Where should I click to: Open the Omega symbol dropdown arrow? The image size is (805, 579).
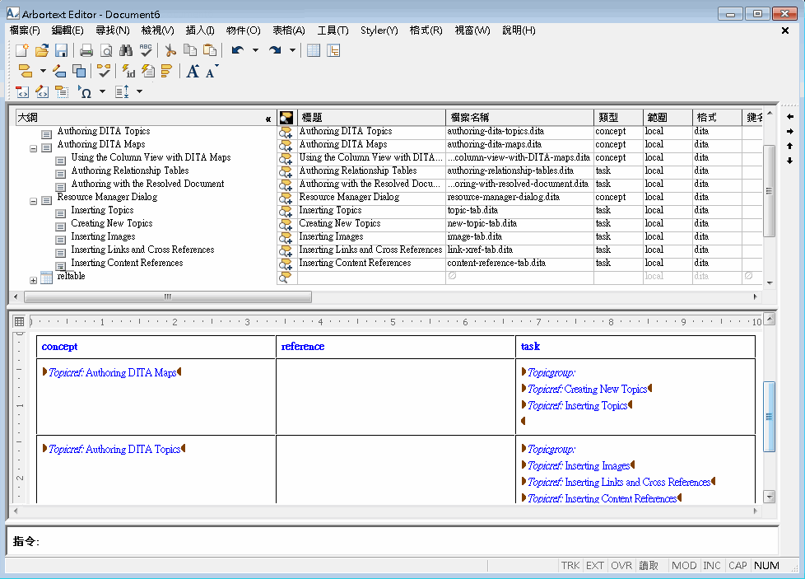pos(102,92)
